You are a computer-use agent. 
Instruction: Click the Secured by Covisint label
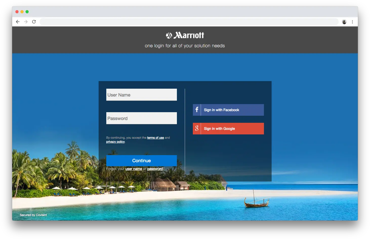click(33, 215)
